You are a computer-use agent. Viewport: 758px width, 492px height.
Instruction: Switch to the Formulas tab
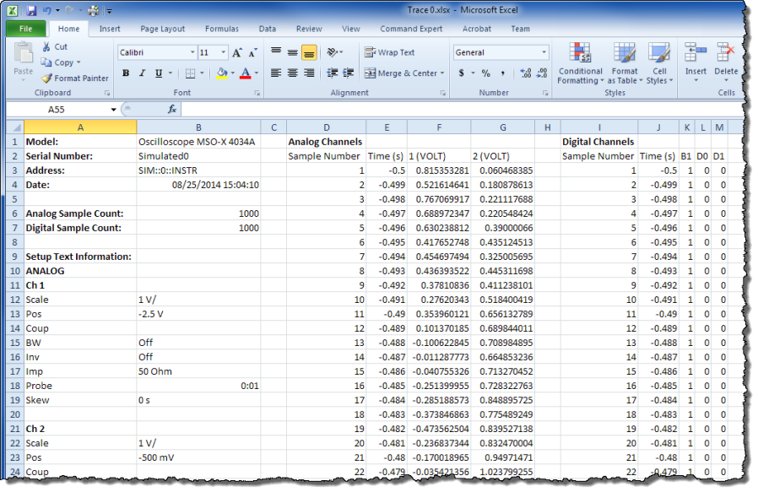point(222,29)
